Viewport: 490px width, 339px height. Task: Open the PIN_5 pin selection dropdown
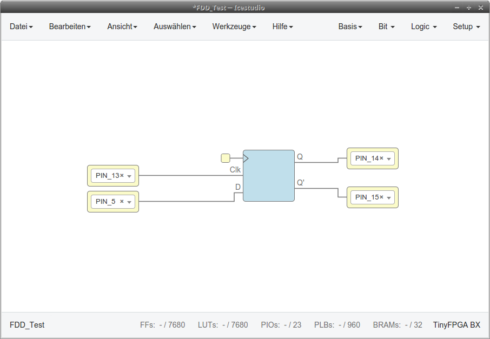coord(129,202)
